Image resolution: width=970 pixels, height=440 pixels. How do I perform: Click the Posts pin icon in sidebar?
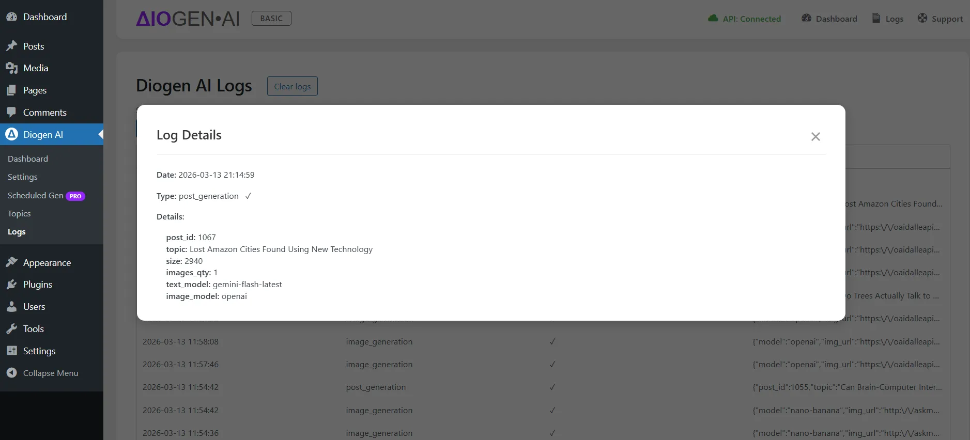pos(11,46)
